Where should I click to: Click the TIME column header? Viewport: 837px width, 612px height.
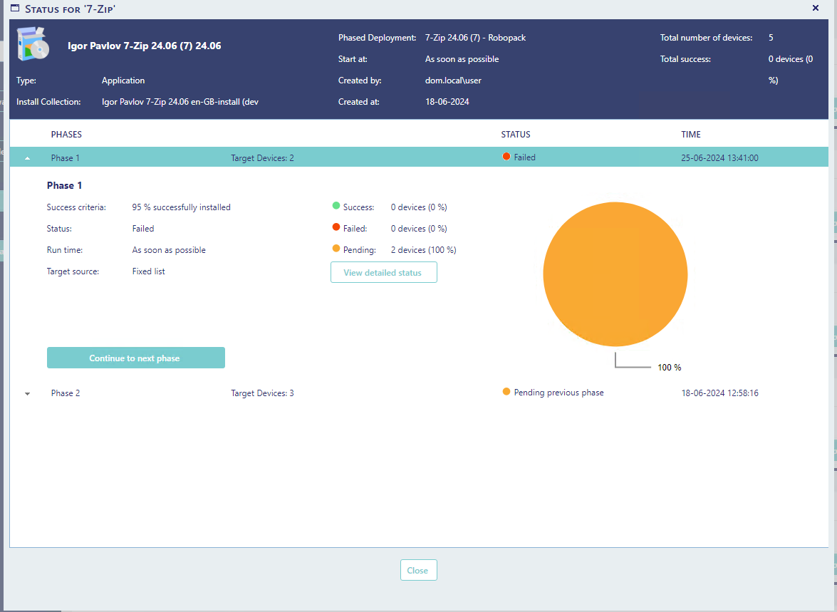(691, 135)
